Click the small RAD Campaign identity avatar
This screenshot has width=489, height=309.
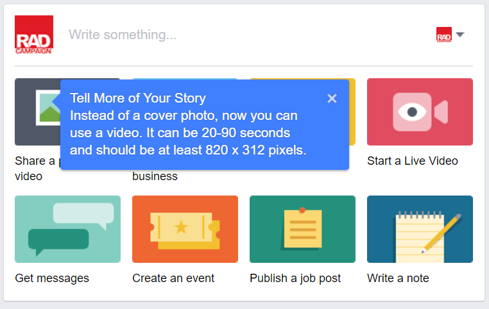tap(444, 35)
